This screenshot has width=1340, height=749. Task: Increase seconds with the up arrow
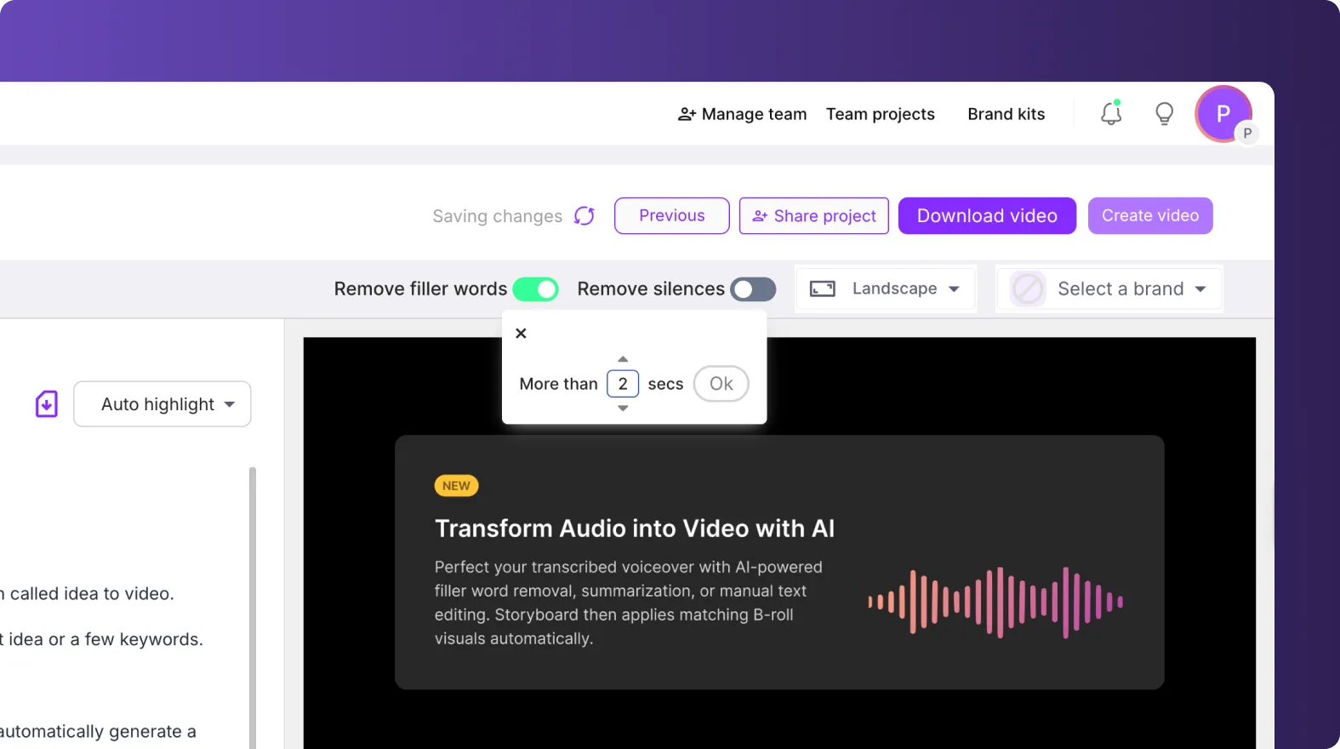[623, 359]
